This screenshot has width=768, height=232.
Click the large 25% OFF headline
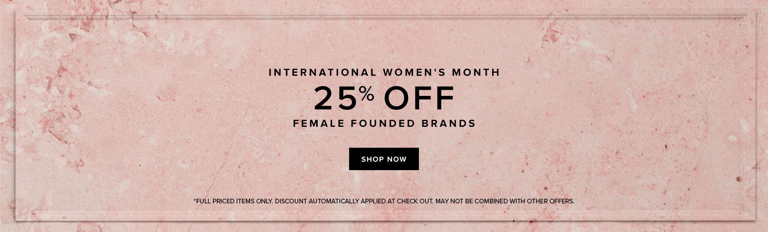click(x=384, y=98)
